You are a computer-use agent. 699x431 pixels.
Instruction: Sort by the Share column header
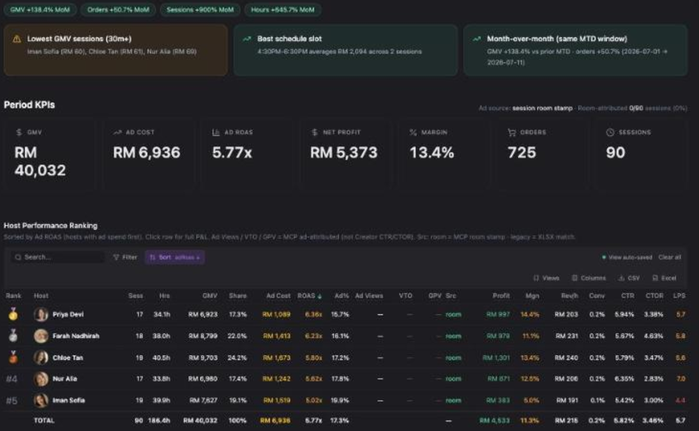pos(237,296)
